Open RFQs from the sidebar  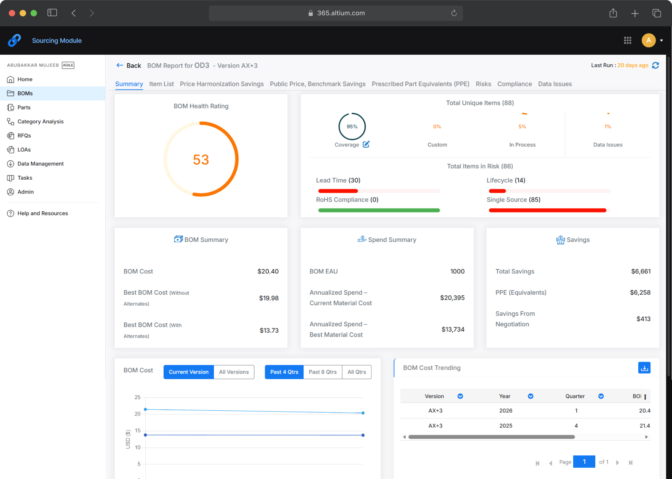24,135
